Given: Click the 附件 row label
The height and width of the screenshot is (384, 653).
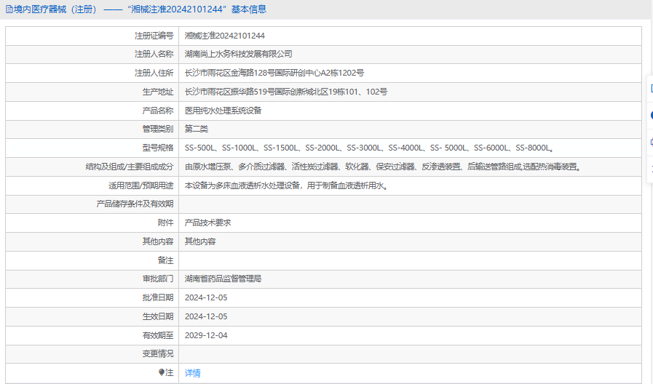Looking at the screenshot, I should click(x=165, y=223).
